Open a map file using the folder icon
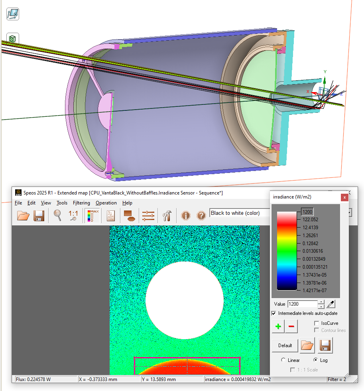Image resolution: width=364 pixels, height=391 pixels. coord(23,215)
